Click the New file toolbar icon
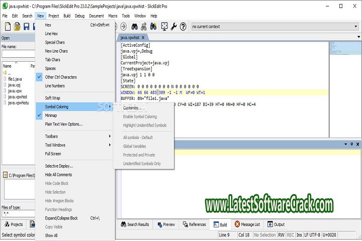The image size is (362, 241). pyautogui.click(x=8, y=27)
